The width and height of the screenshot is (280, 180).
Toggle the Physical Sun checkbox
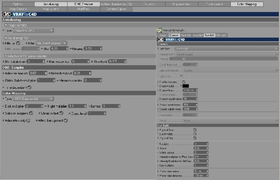[195, 130]
